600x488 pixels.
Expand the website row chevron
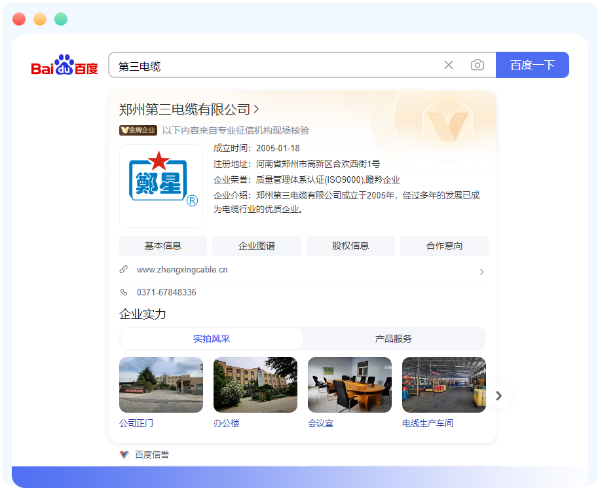point(481,272)
